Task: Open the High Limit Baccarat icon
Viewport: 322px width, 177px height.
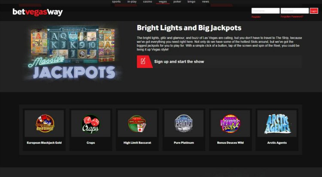Action: (x=137, y=124)
